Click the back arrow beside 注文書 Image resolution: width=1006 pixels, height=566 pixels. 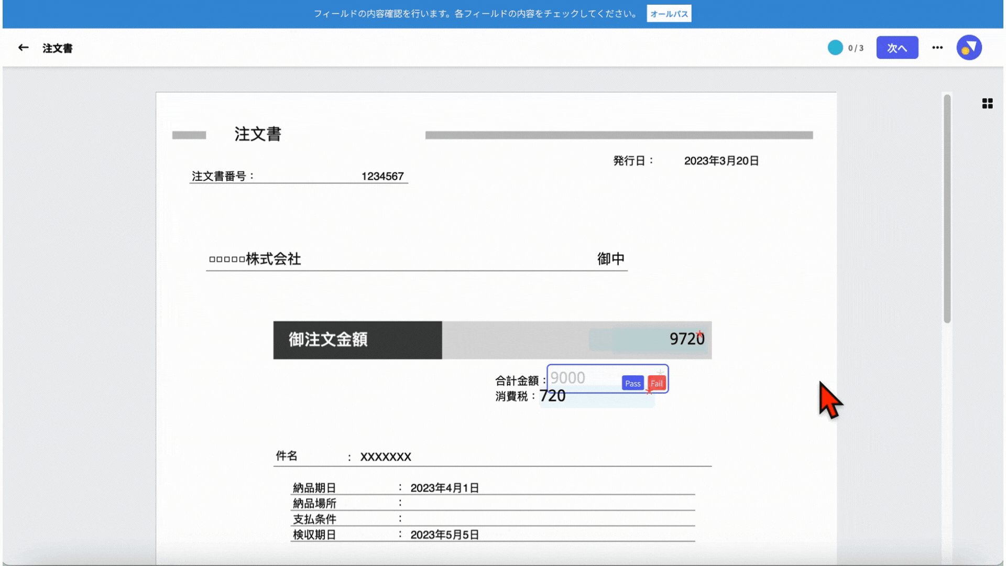[23, 48]
